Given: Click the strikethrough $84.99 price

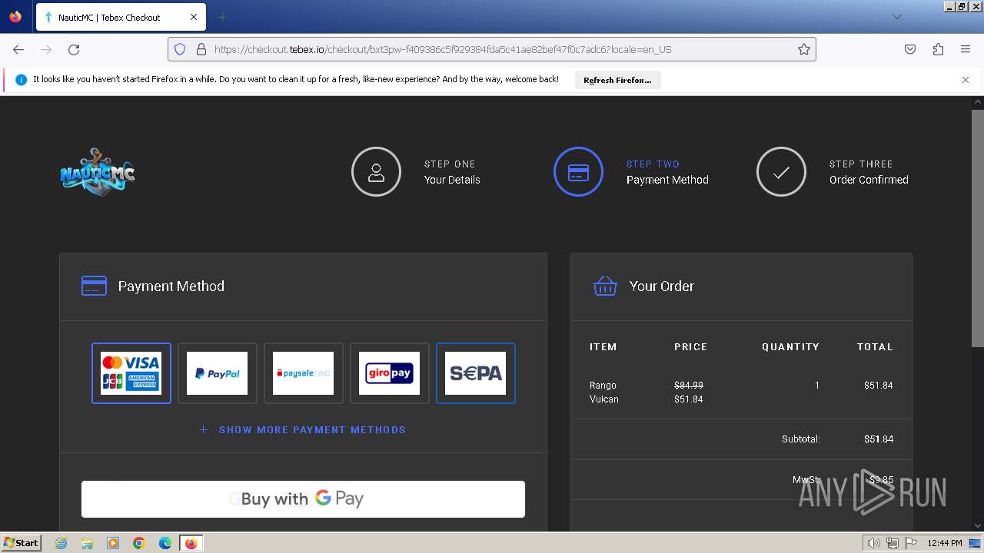Looking at the screenshot, I should pos(689,386).
